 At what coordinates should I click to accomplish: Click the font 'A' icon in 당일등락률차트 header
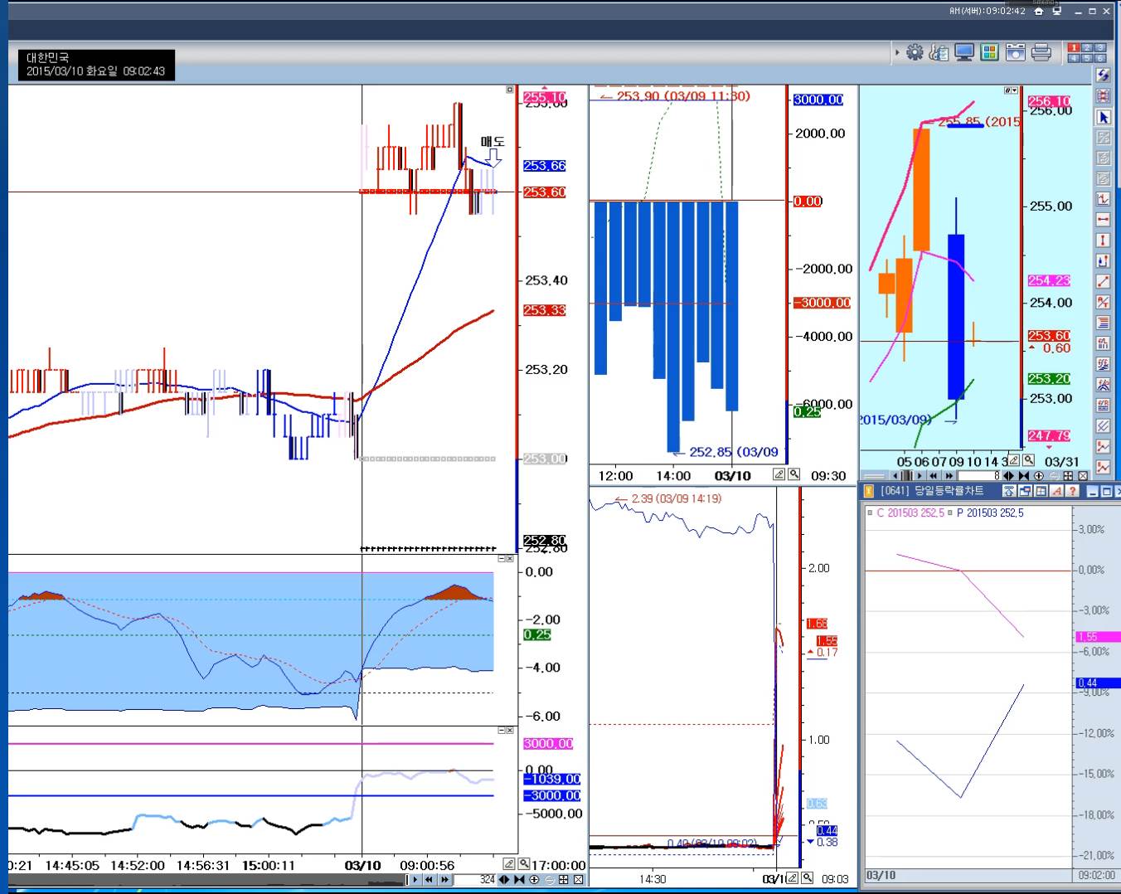(x=1056, y=491)
